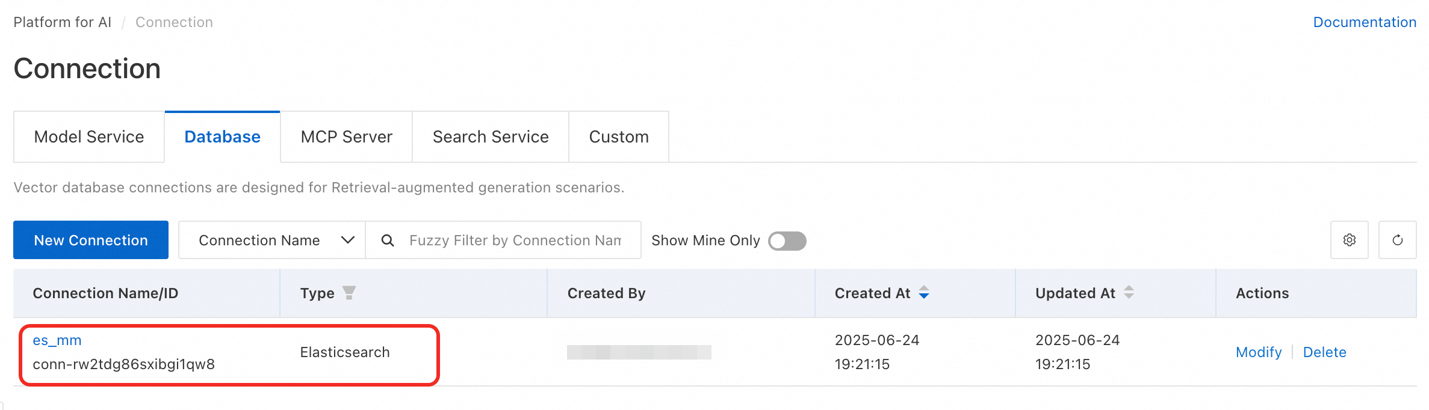The width and height of the screenshot is (1429, 410).
Task: Click Modify for the es_mm connection
Action: [1258, 352]
